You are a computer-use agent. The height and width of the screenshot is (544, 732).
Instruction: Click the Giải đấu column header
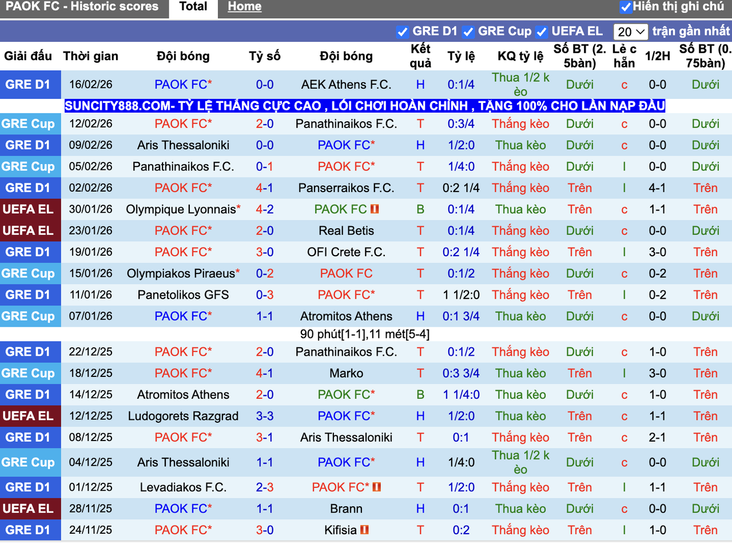pos(27,56)
